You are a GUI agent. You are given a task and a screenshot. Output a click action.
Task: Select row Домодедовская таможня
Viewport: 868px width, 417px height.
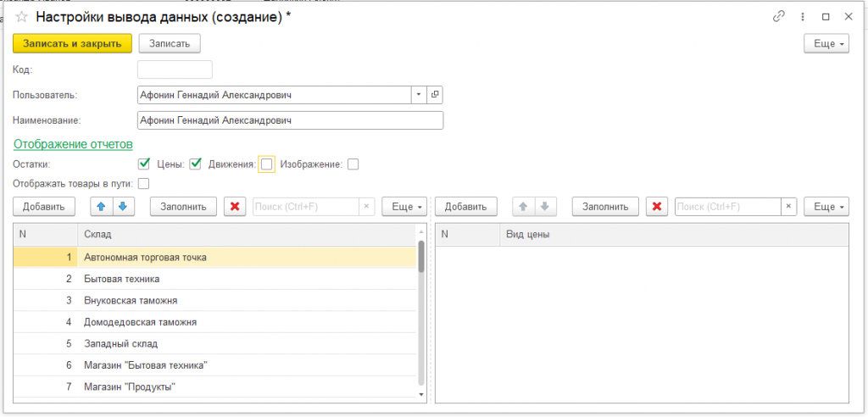point(214,322)
